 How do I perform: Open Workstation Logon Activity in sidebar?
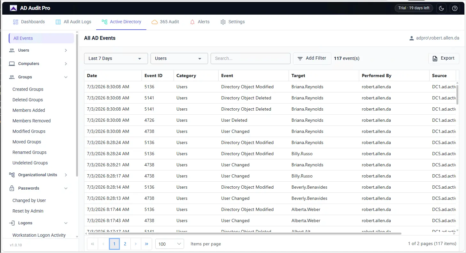[x=39, y=235]
